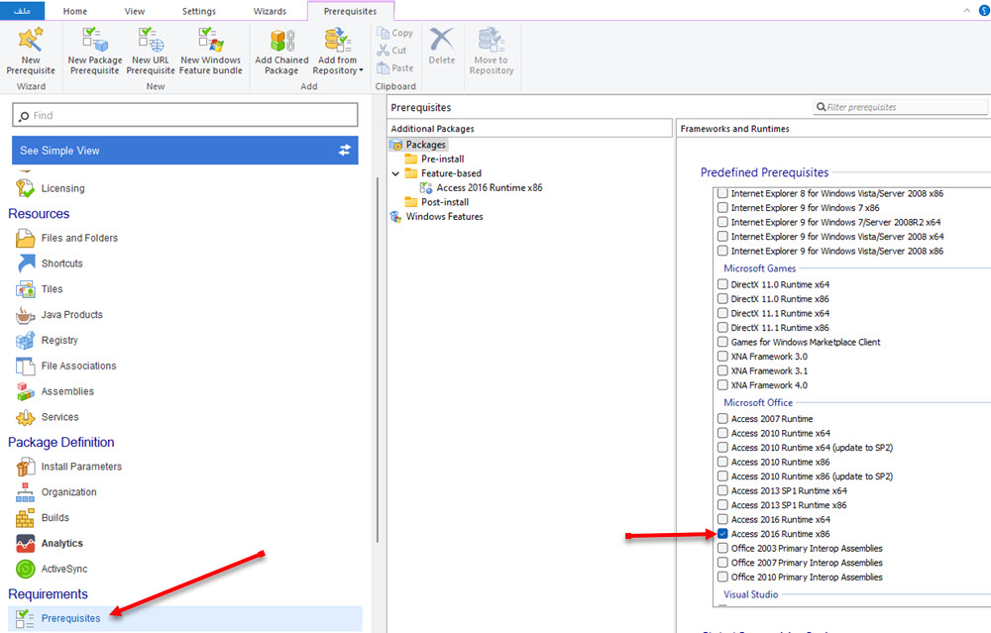The width and height of the screenshot is (991, 633).
Task: Select the Windows Features node
Action: [x=437, y=217]
